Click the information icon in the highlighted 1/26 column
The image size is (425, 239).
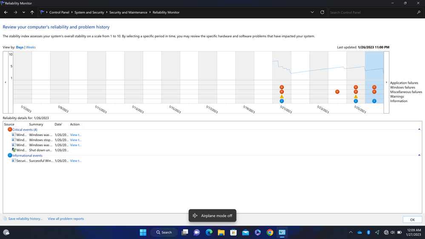[x=374, y=101]
